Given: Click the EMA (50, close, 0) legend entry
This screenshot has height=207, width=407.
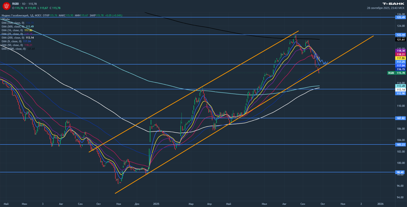Looking at the screenshot, I should (x=13, y=45).
